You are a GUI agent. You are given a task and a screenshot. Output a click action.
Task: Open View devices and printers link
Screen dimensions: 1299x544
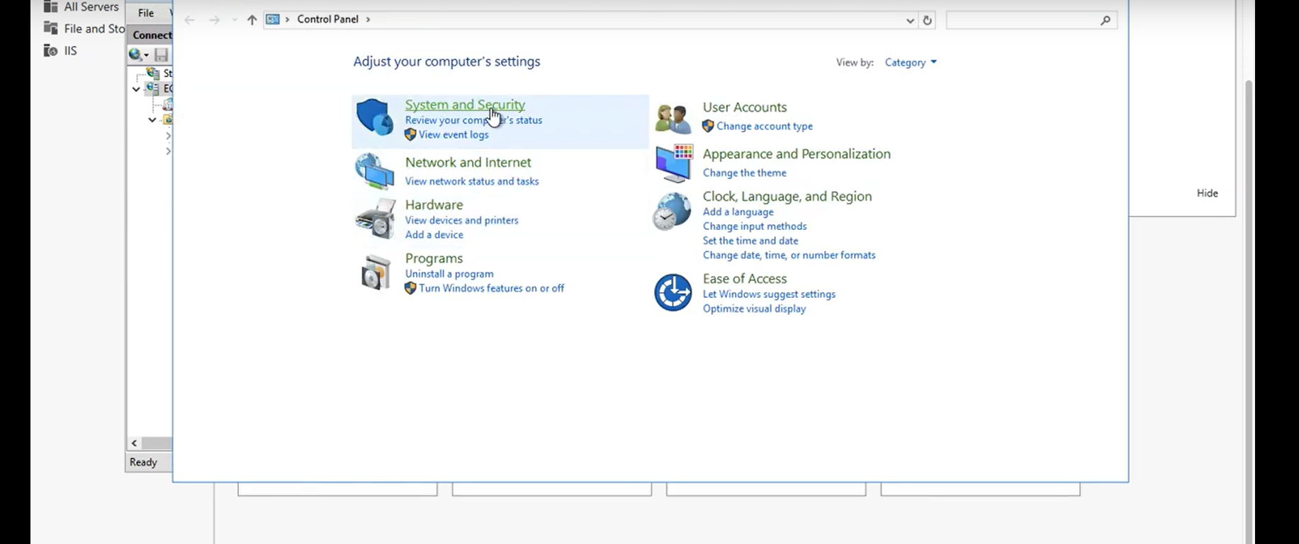click(461, 220)
